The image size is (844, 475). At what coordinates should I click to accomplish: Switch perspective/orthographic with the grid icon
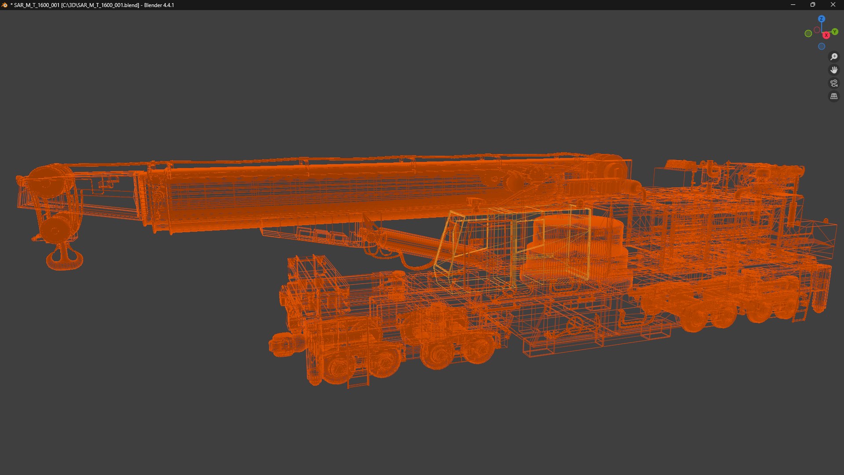[834, 96]
